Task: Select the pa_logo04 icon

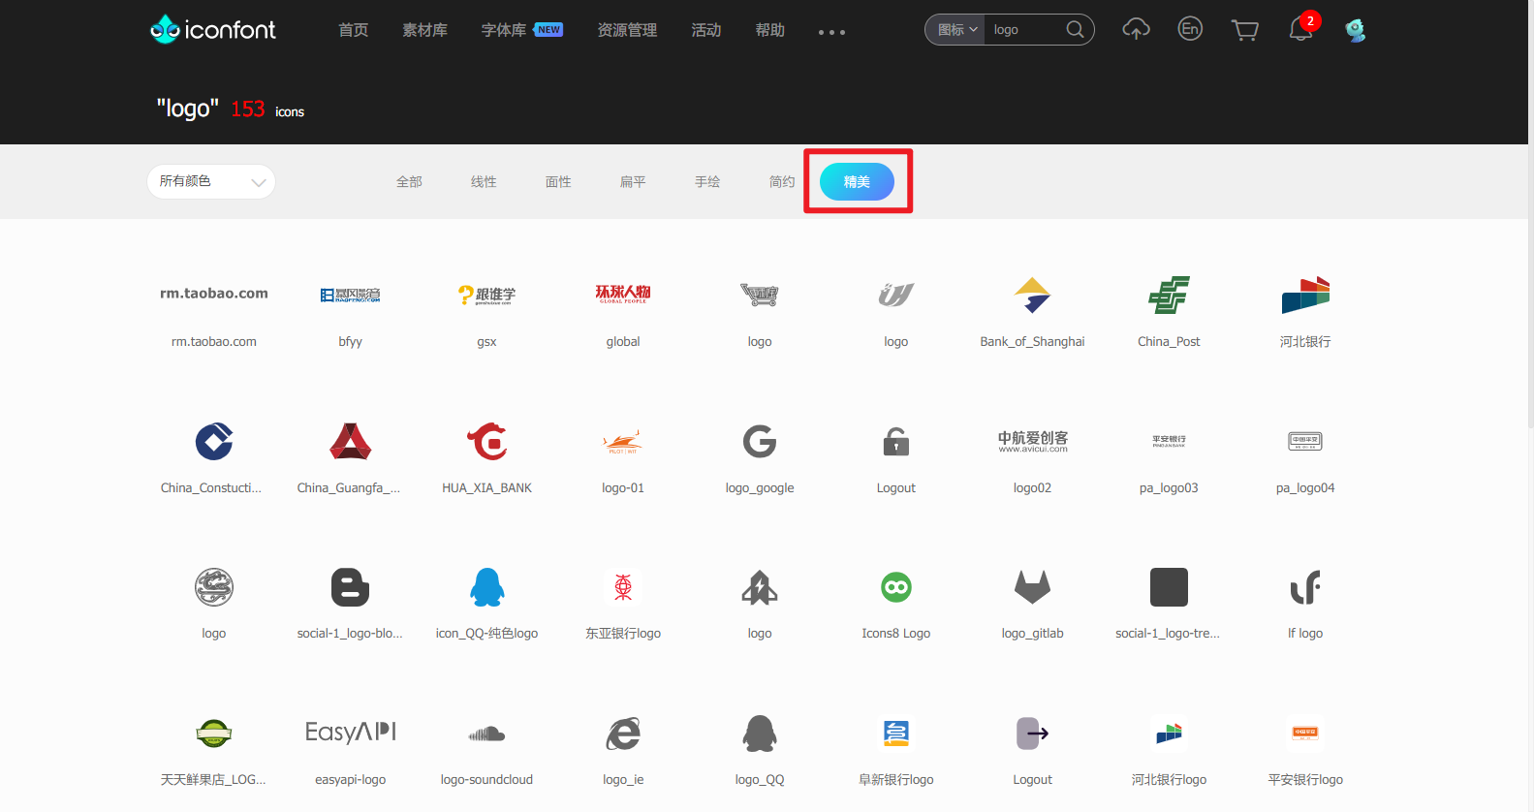Action: (x=1305, y=441)
